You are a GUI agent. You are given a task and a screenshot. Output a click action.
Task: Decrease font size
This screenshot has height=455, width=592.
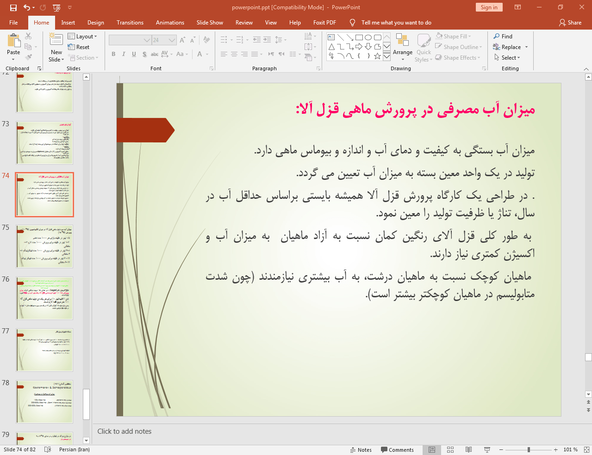pyautogui.click(x=192, y=40)
